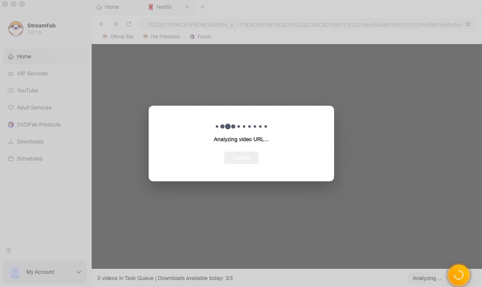The height and width of the screenshot is (287, 482).
Task: Reload the page with refresh icon
Action: click(128, 24)
